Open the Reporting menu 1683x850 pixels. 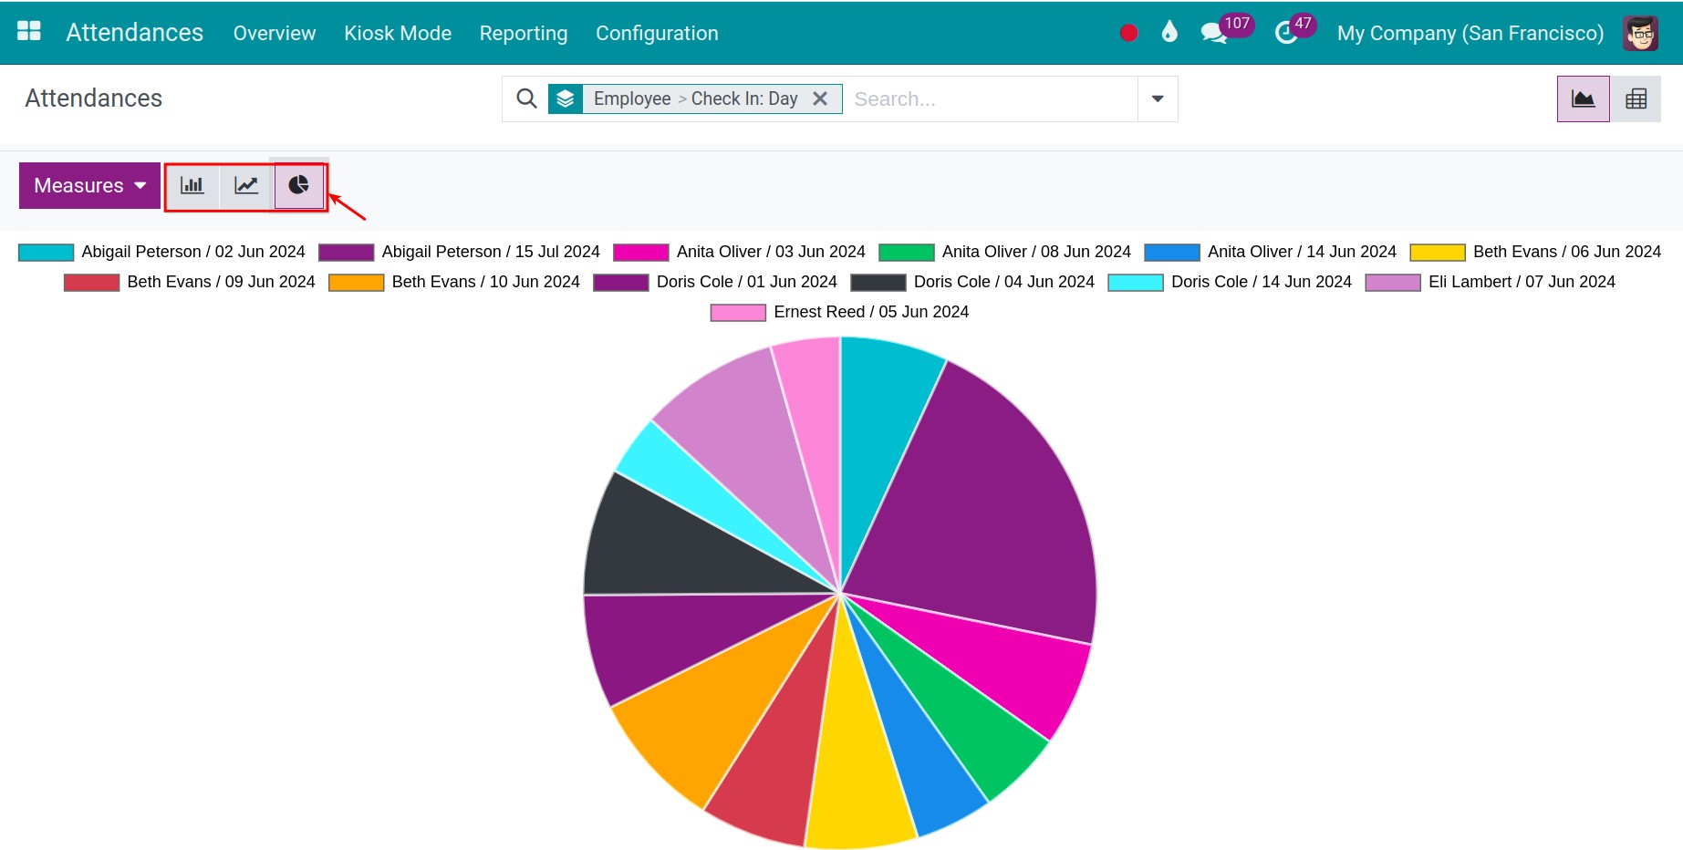pyautogui.click(x=524, y=33)
